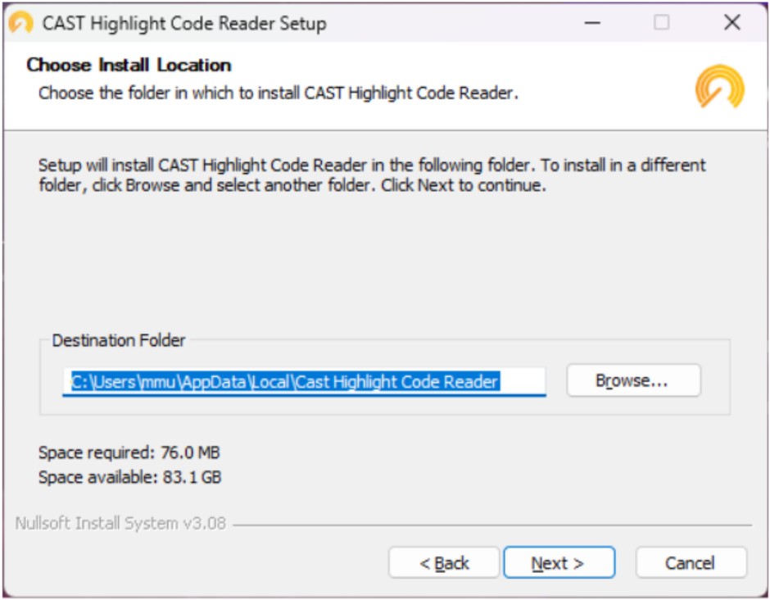Click the empty space above Destination Folder
This screenshot has width=770, height=600.
[x=385, y=262]
